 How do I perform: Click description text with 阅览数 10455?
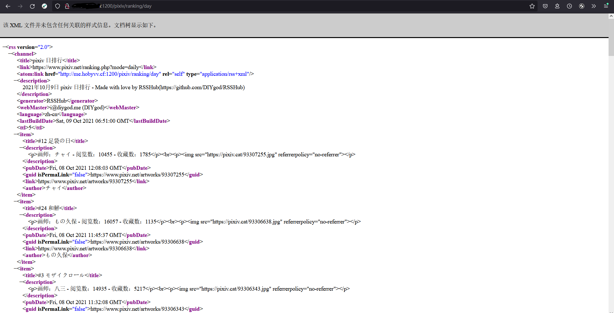pos(192,154)
